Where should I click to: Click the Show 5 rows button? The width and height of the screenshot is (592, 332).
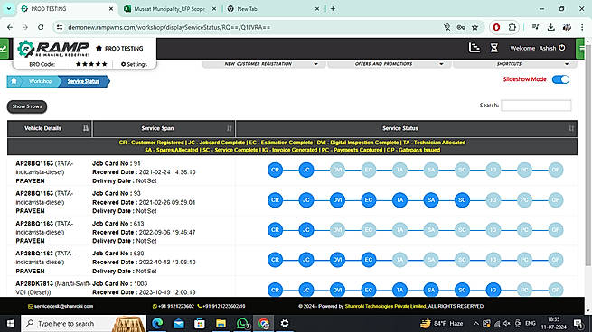27,106
